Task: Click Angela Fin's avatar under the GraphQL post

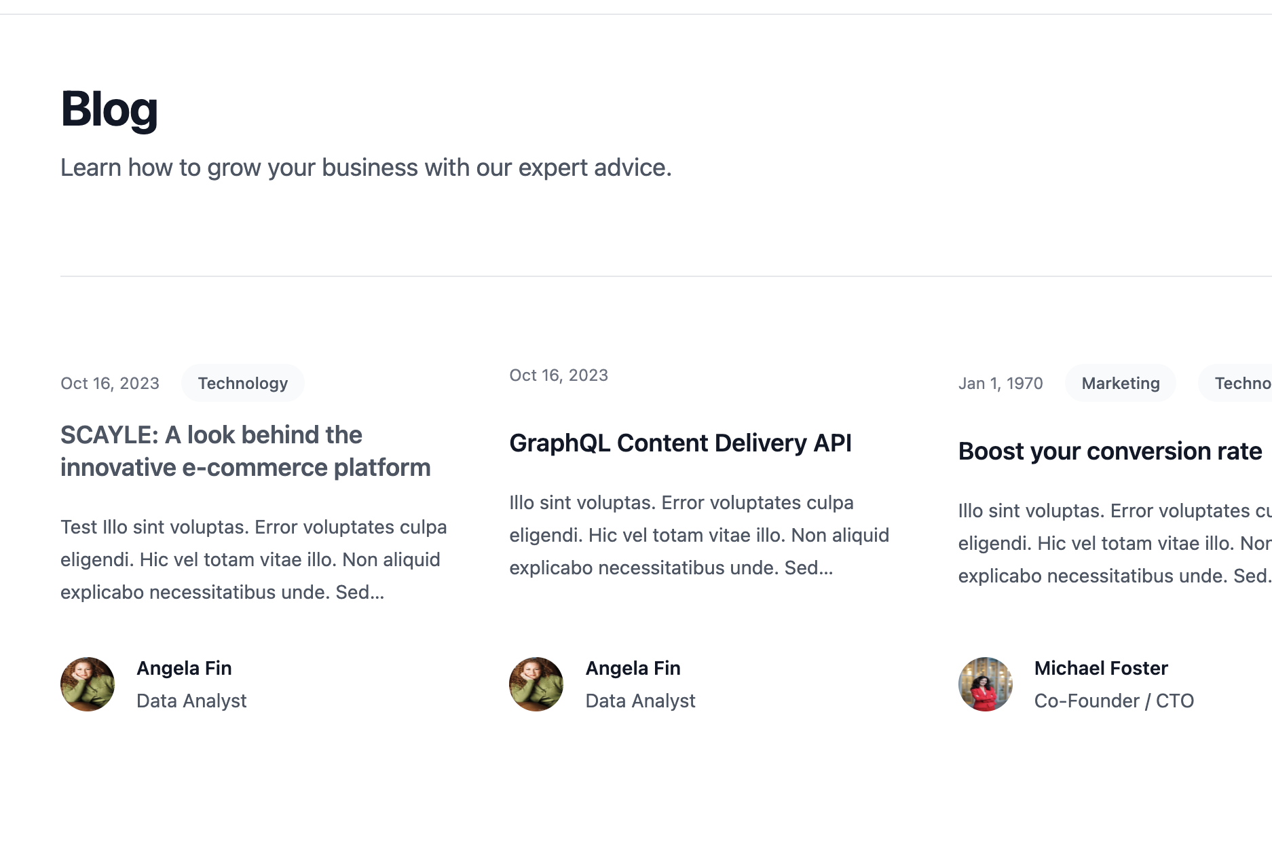Action: click(536, 684)
